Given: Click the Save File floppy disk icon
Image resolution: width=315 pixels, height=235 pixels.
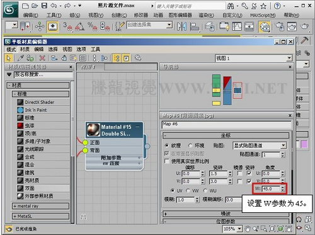Looking at the screenshot, I should pos(44,6).
